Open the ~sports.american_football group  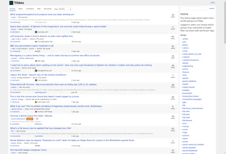point(192,144)
